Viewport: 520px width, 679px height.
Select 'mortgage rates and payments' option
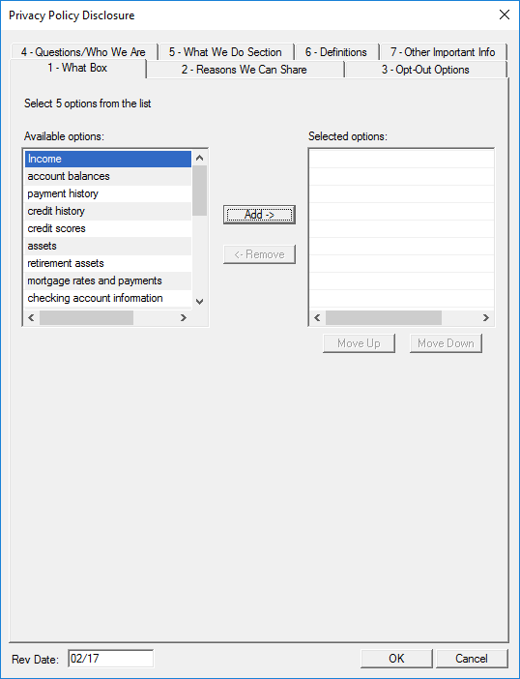[108, 280]
